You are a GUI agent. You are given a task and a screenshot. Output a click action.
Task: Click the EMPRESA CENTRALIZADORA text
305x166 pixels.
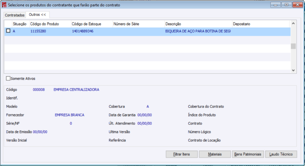pos(76,90)
